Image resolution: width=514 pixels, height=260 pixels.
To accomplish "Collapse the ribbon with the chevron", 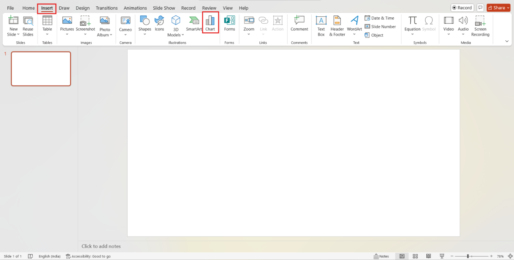I will 507,41.
